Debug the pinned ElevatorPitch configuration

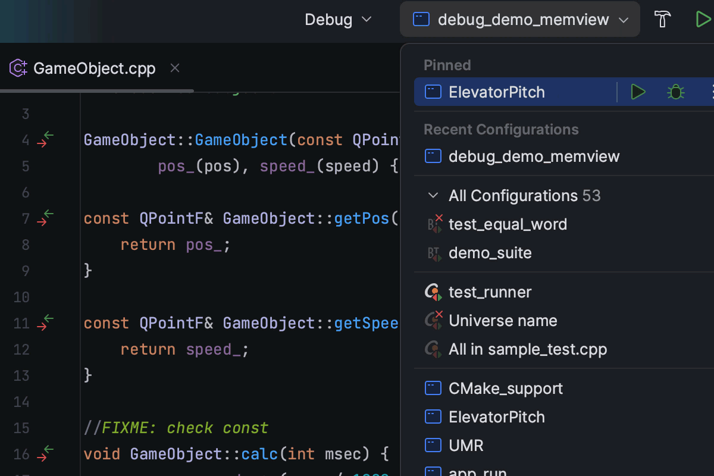tap(675, 92)
